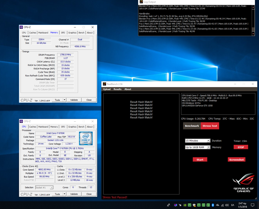The height and width of the screenshot is (209, 259).
Task: Open the People icon in the taskbar
Action: 168,205
